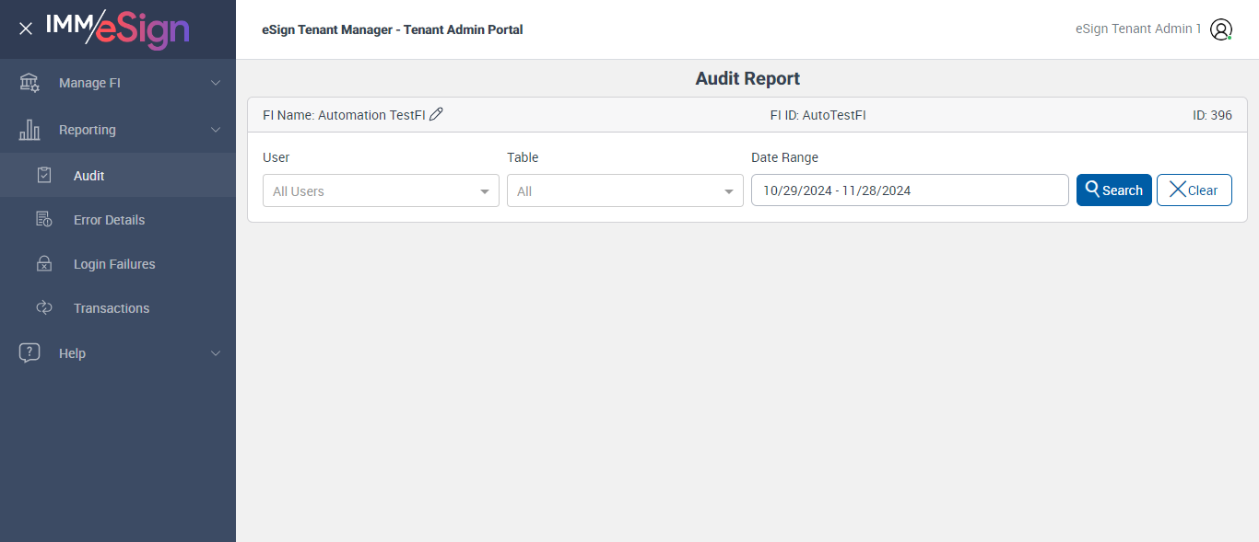This screenshot has width=1259, height=542.
Task: Open the All Users dropdown
Action: pyautogui.click(x=381, y=191)
